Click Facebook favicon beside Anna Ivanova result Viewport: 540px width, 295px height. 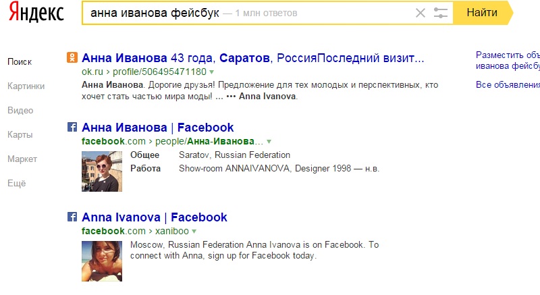click(x=72, y=217)
